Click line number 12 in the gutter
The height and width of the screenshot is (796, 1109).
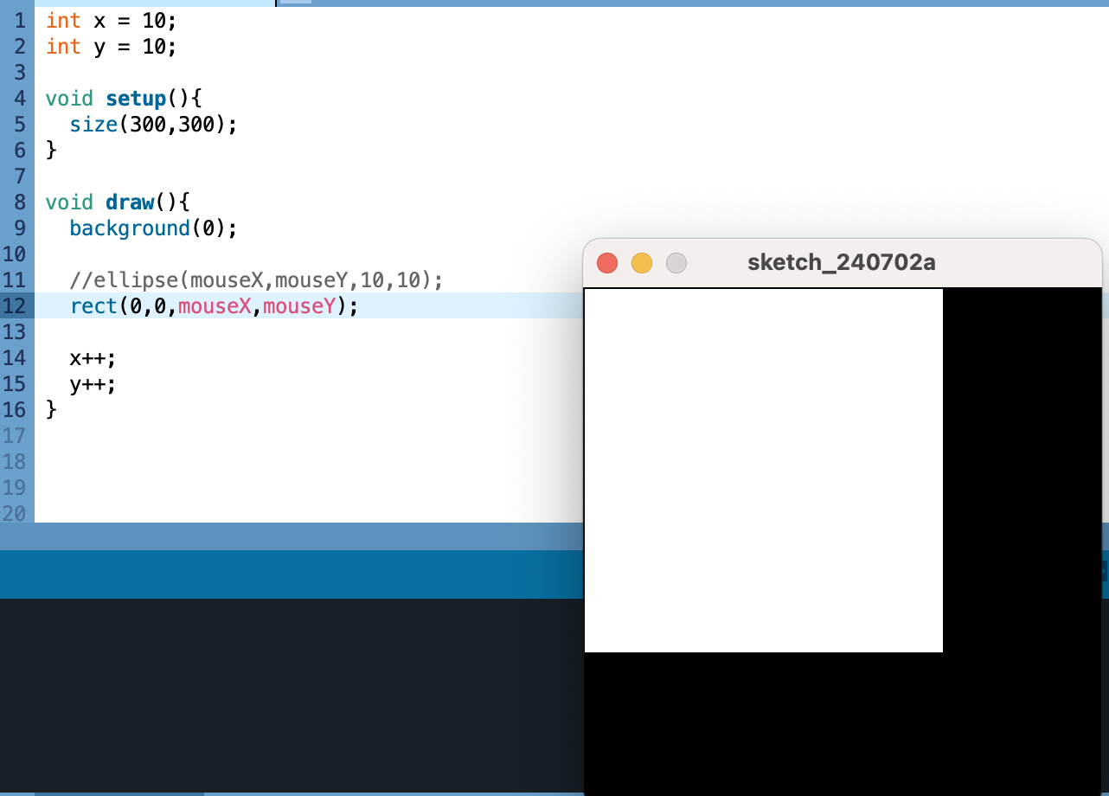tap(15, 306)
